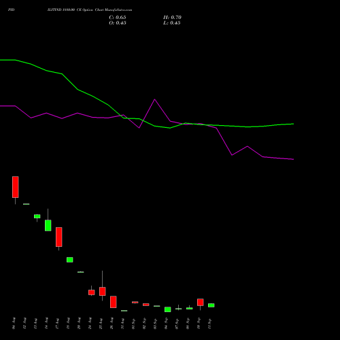
Task: Click the 24 Aug date label
Action: [90, 323]
